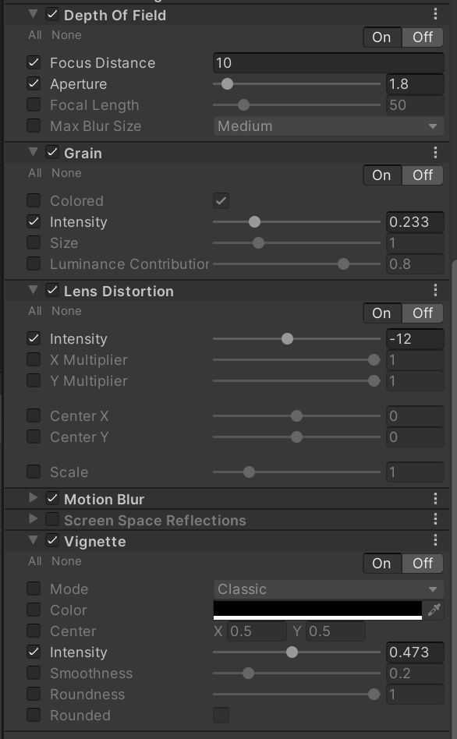Open Lens Distortion three-dot options menu
The height and width of the screenshot is (739, 457).
(435, 290)
